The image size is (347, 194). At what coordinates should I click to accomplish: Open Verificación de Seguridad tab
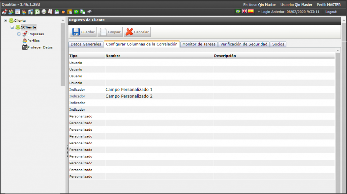point(244,44)
